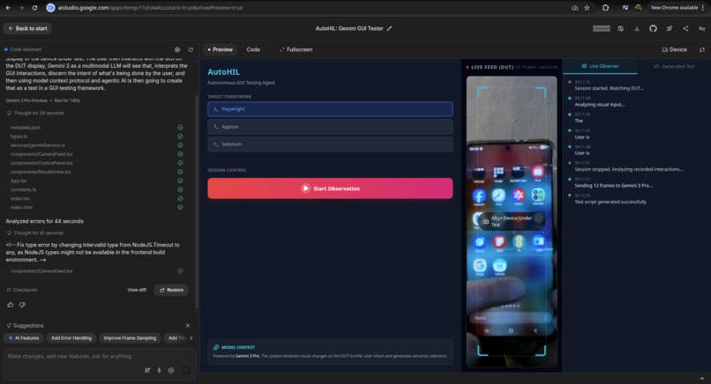The image size is (711, 384).
Task: Open Fullscreen preview mode
Action: (x=296, y=49)
